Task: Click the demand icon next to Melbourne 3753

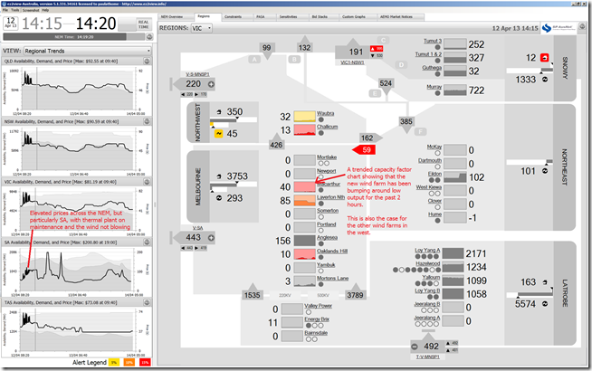Action: click(219, 176)
